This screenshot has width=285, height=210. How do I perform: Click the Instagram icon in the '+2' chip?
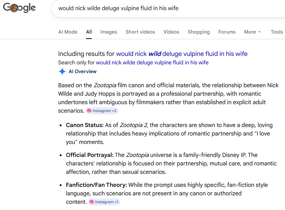coord(89,111)
